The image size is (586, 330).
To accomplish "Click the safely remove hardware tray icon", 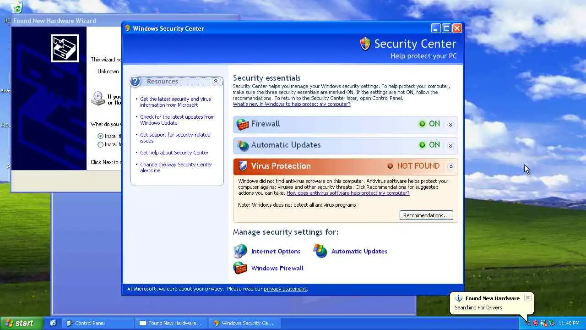I will [x=552, y=323].
